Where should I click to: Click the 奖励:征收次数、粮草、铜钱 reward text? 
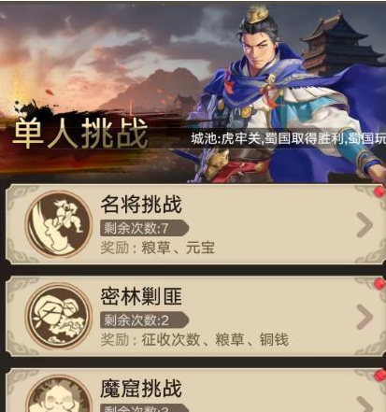194,339
